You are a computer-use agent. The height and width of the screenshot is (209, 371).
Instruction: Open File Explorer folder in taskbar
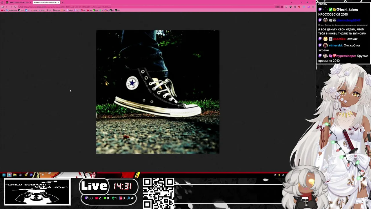15,175
